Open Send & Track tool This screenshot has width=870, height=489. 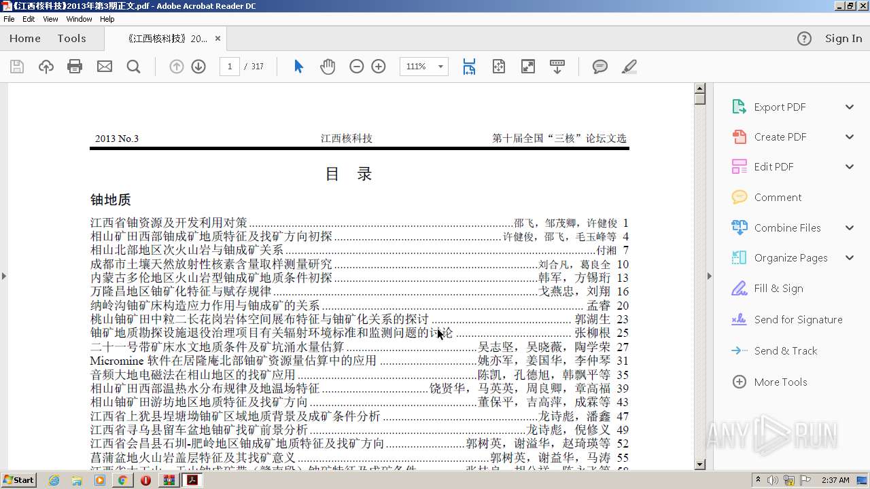coord(786,351)
